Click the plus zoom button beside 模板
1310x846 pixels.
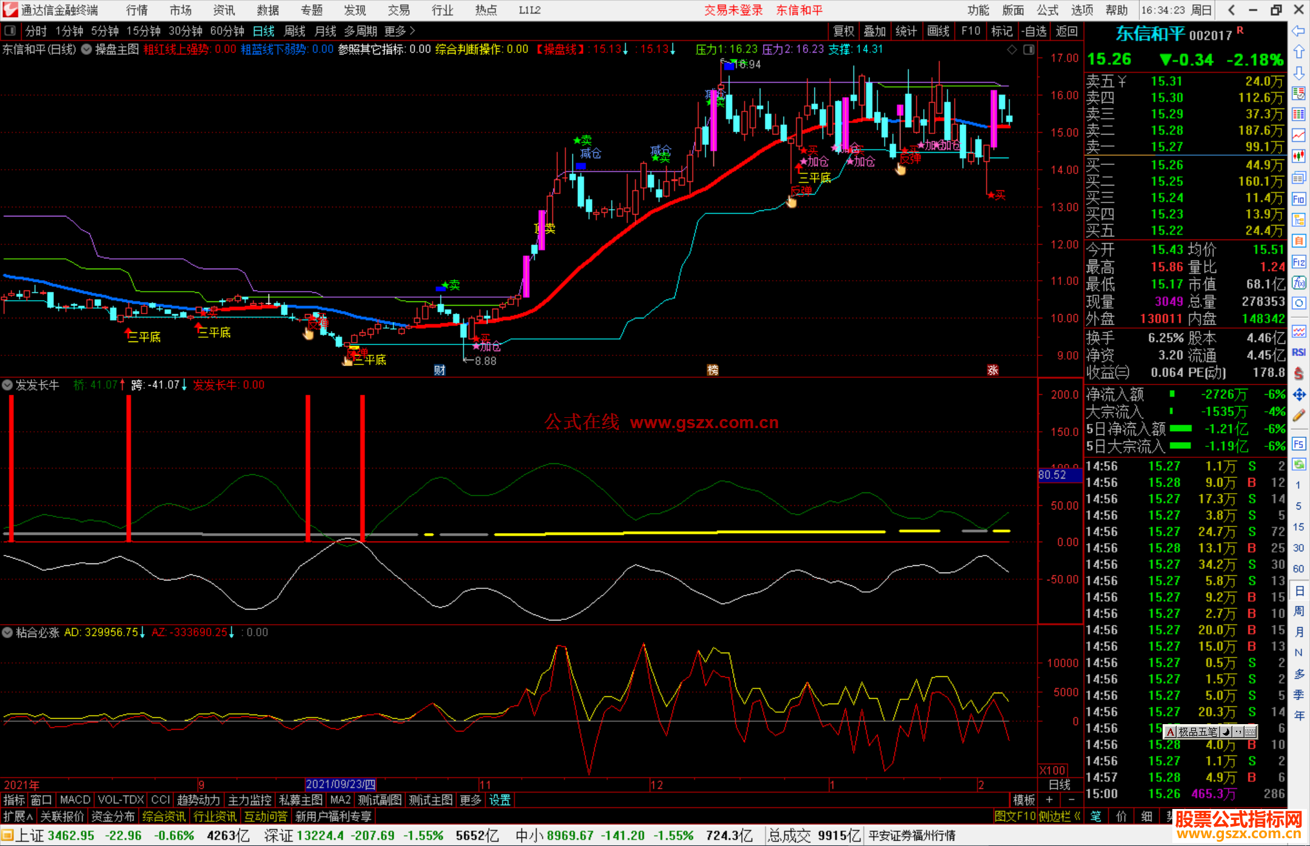pos(1049,800)
